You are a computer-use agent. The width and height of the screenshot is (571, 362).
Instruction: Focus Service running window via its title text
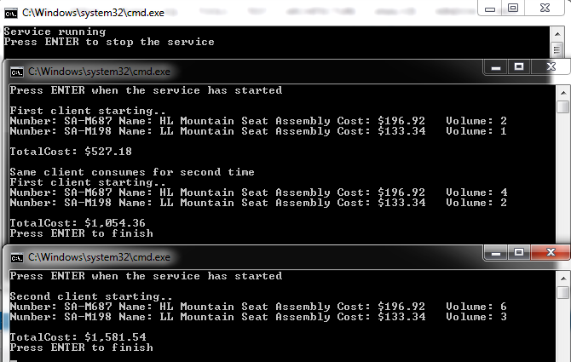70,12
